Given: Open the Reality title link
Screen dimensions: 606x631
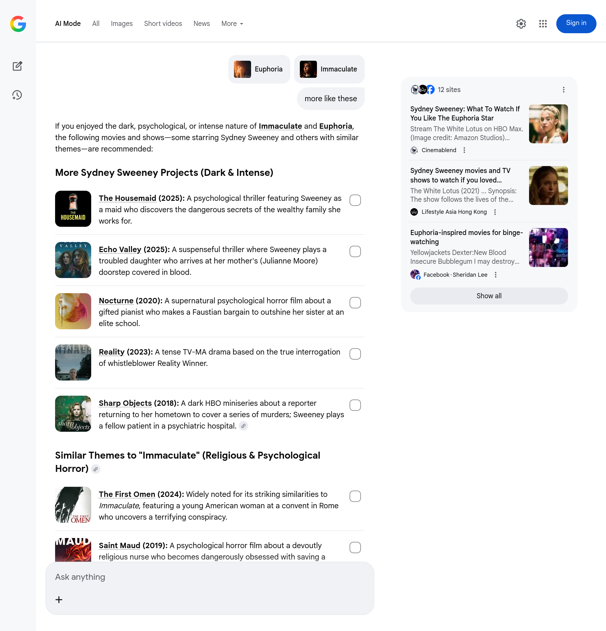Looking at the screenshot, I should [111, 352].
